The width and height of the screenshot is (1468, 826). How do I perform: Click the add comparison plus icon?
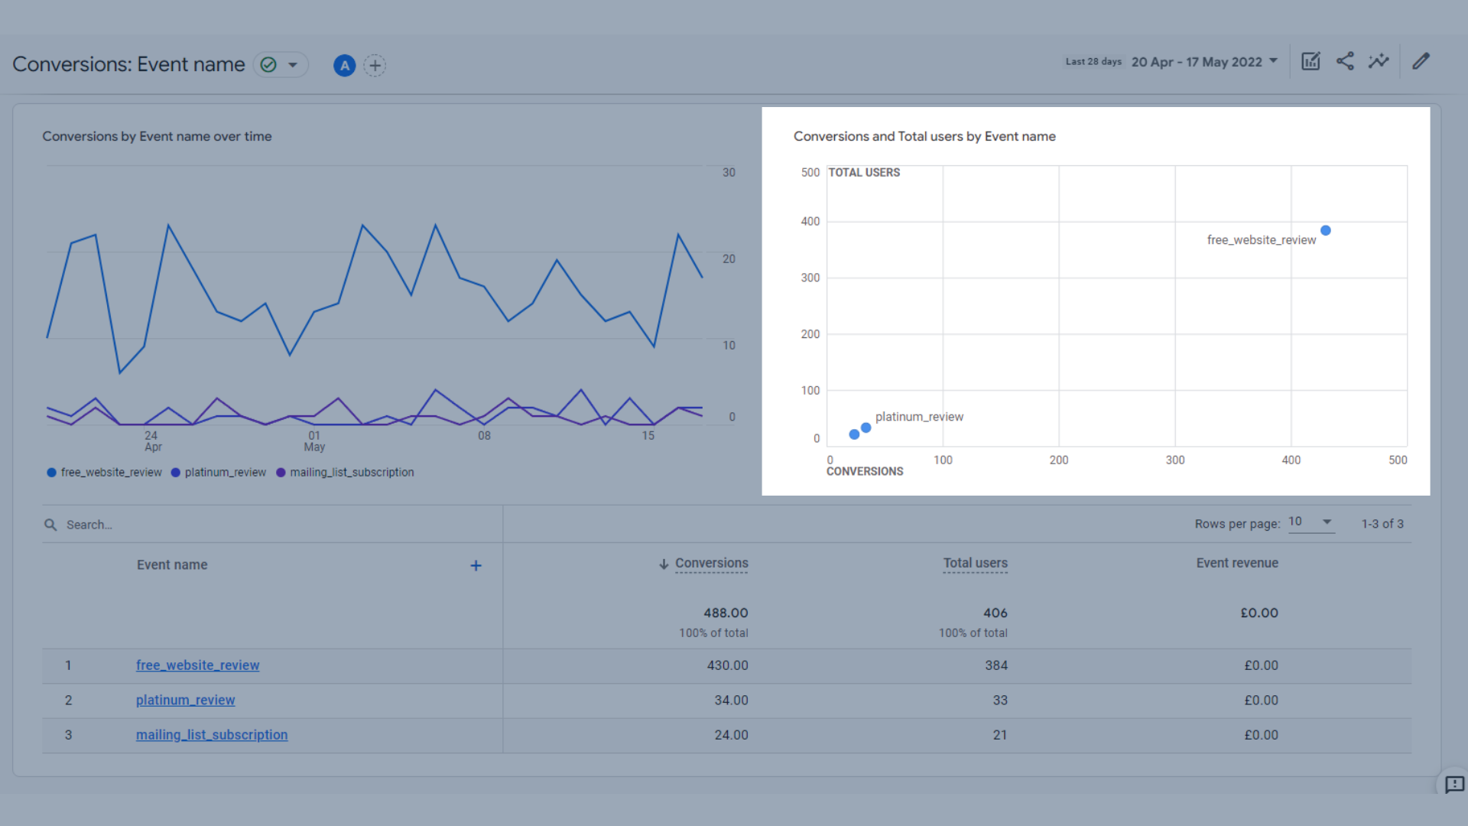click(375, 65)
